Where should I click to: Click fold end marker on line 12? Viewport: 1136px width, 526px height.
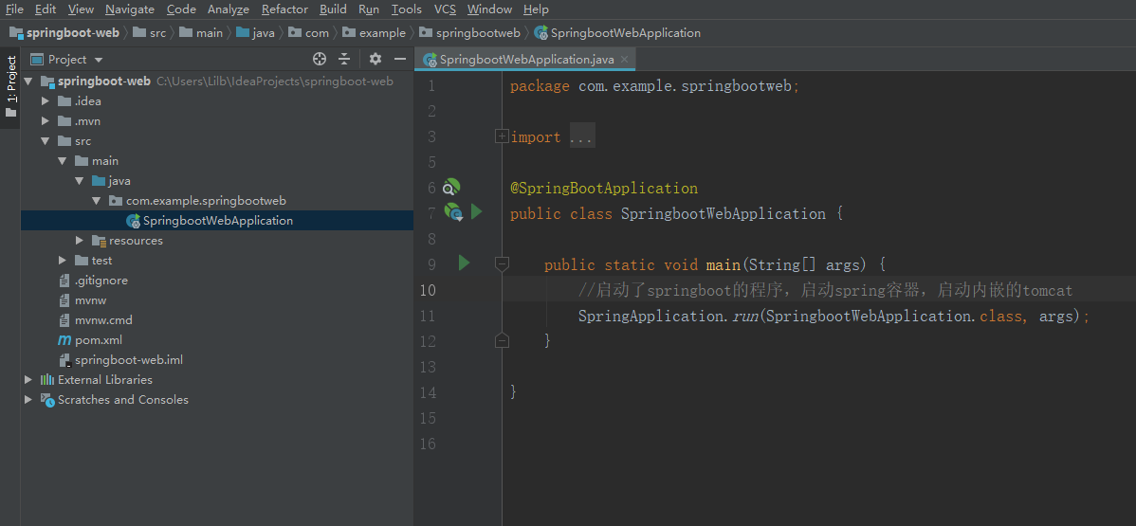(x=502, y=340)
